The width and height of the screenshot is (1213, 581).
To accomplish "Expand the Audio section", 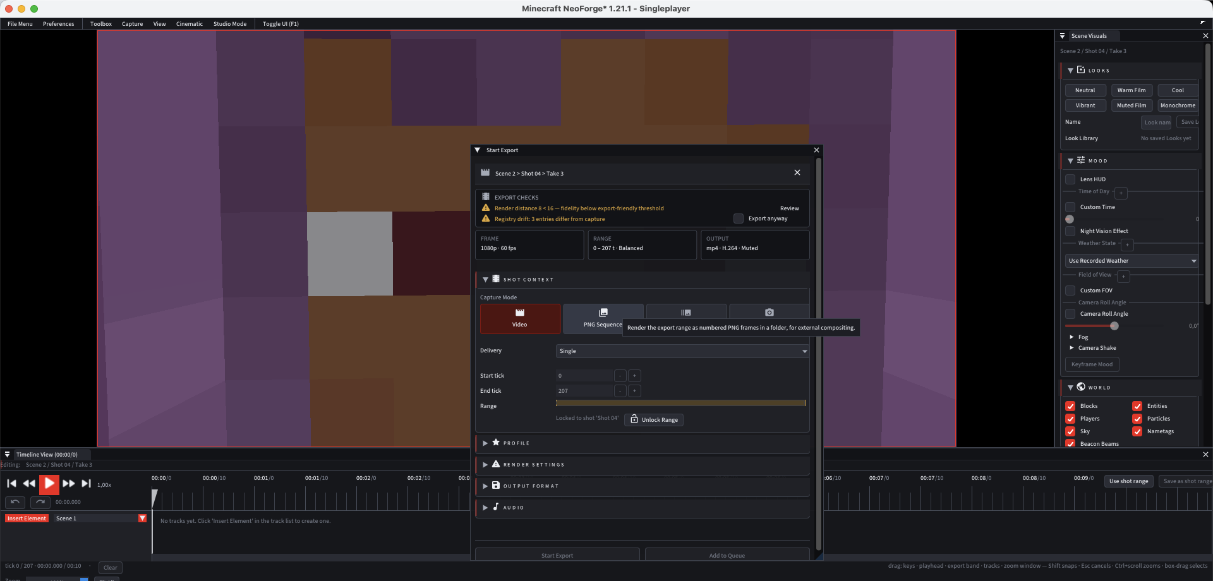I will pyautogui.click(x=485, y=508).
